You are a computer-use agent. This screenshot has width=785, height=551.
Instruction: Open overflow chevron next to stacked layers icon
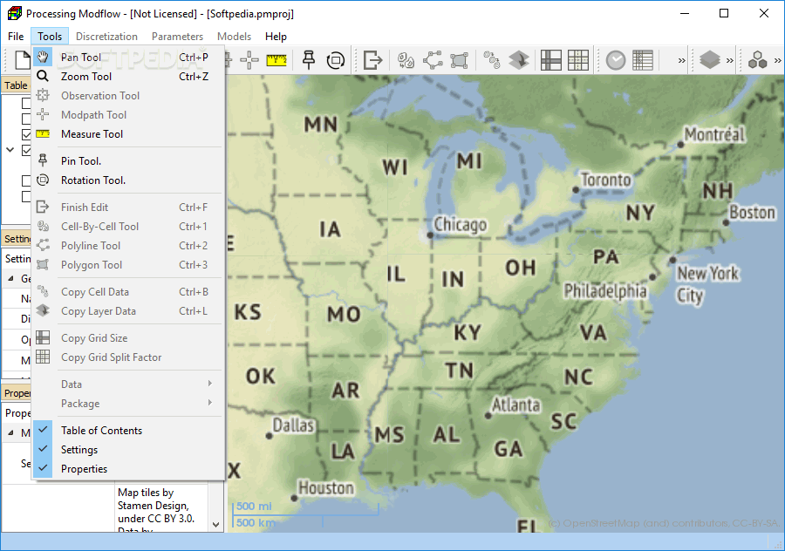tap(729, 60)
